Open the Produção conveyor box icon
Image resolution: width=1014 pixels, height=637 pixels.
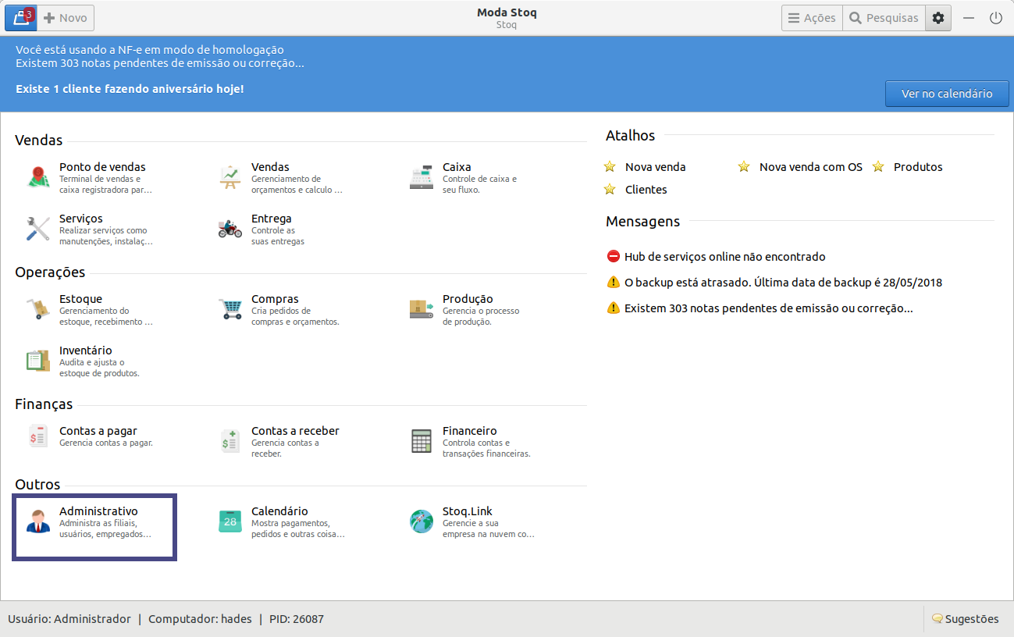(422, 310)
